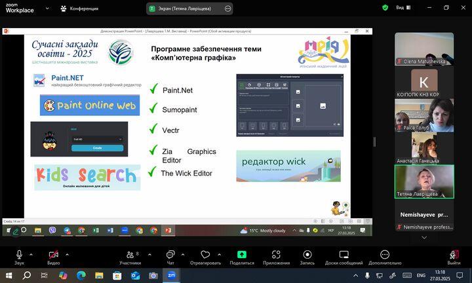This screenshot has height=283, width=472.
Task: Select Olena Matushevska video thumbnail
Action: click(x=424, y=49)
